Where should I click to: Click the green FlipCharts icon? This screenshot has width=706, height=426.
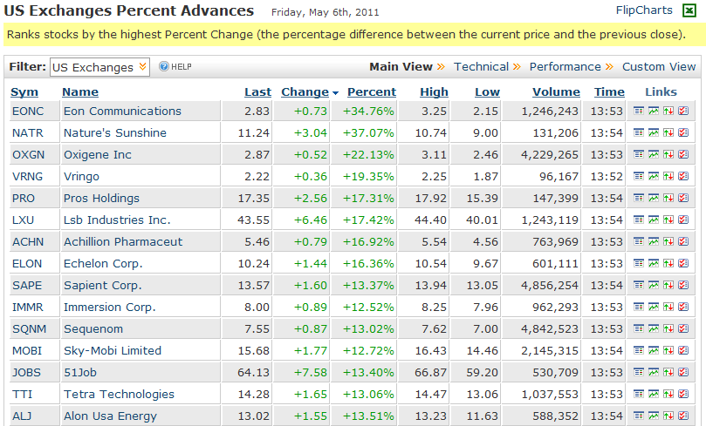pyautogui.click(x=689, y=10)
